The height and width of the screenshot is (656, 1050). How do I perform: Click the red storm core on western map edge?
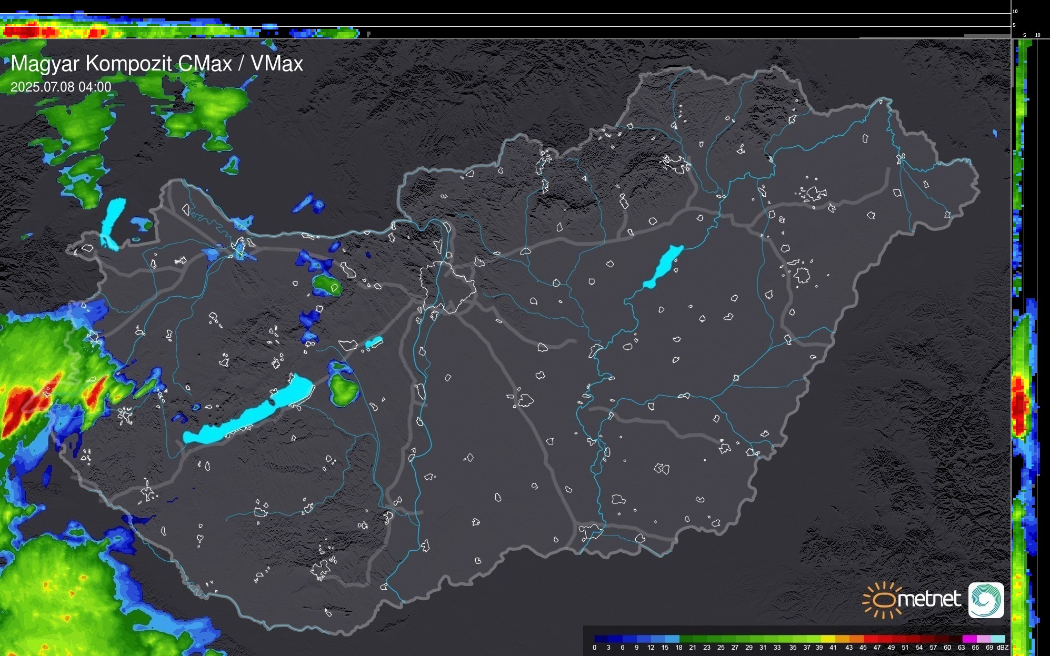[x=18, y=408]
